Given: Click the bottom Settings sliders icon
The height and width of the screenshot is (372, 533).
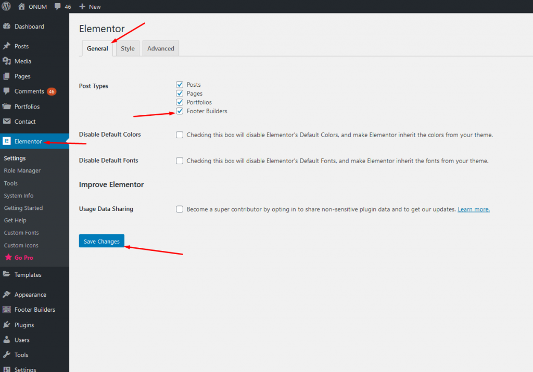Looking at the screenshot, I should [6, 369].
